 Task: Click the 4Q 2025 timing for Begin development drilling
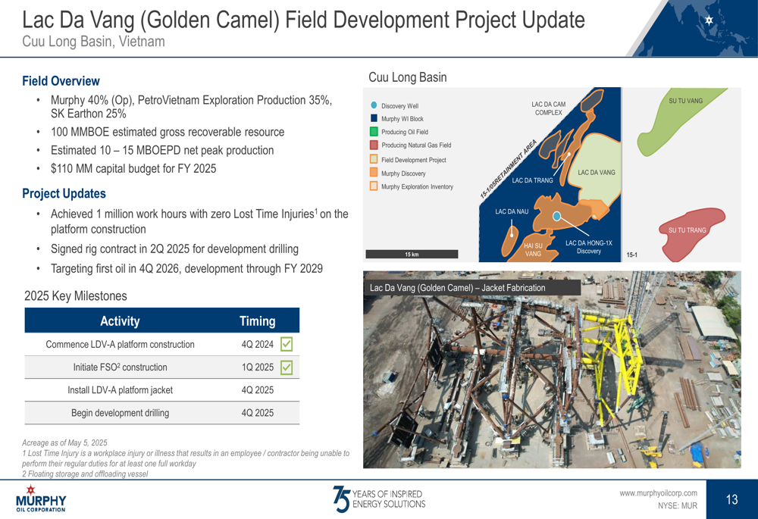pos(258,413)
